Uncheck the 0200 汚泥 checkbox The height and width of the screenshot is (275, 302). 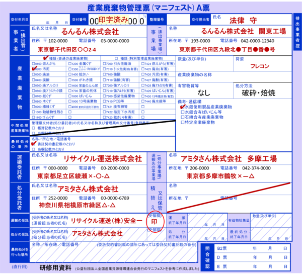click(x=33, y=69)
